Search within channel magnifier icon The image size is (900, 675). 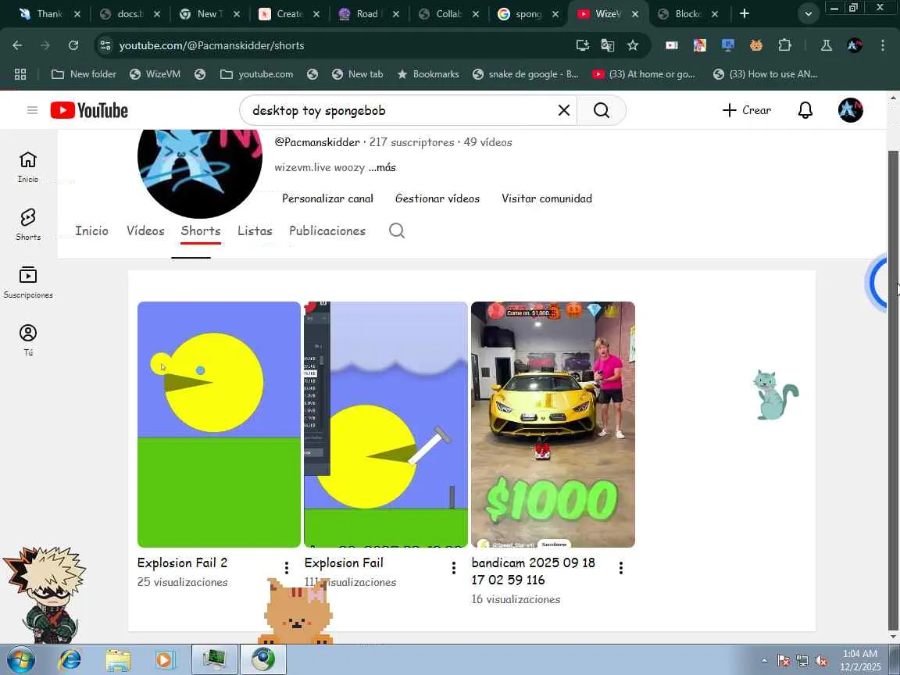(x=397, y=230)
